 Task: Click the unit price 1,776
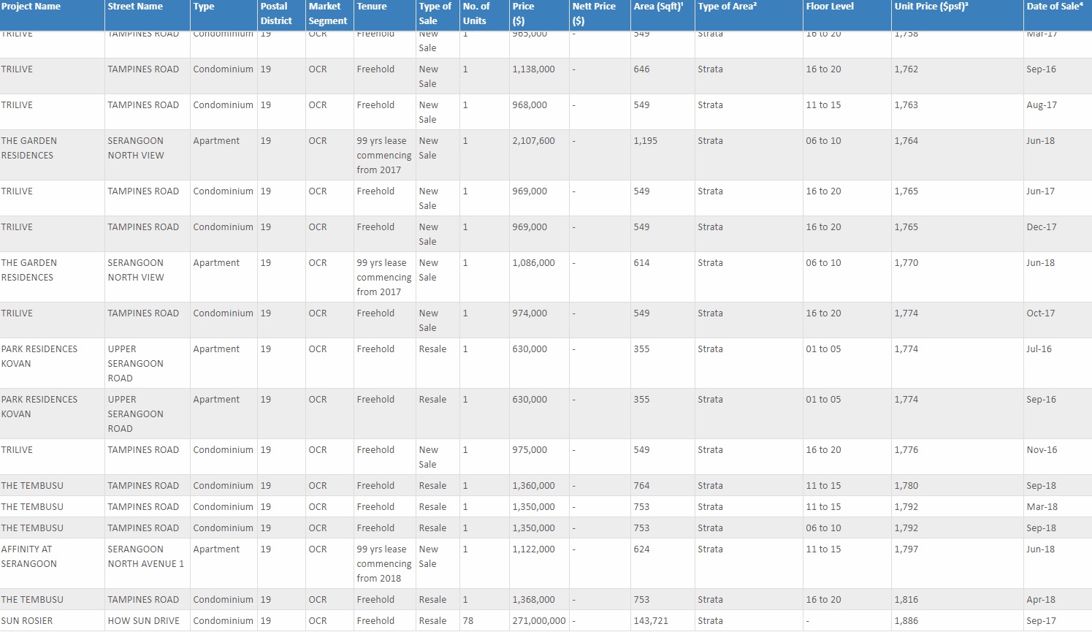pos(906,450)
